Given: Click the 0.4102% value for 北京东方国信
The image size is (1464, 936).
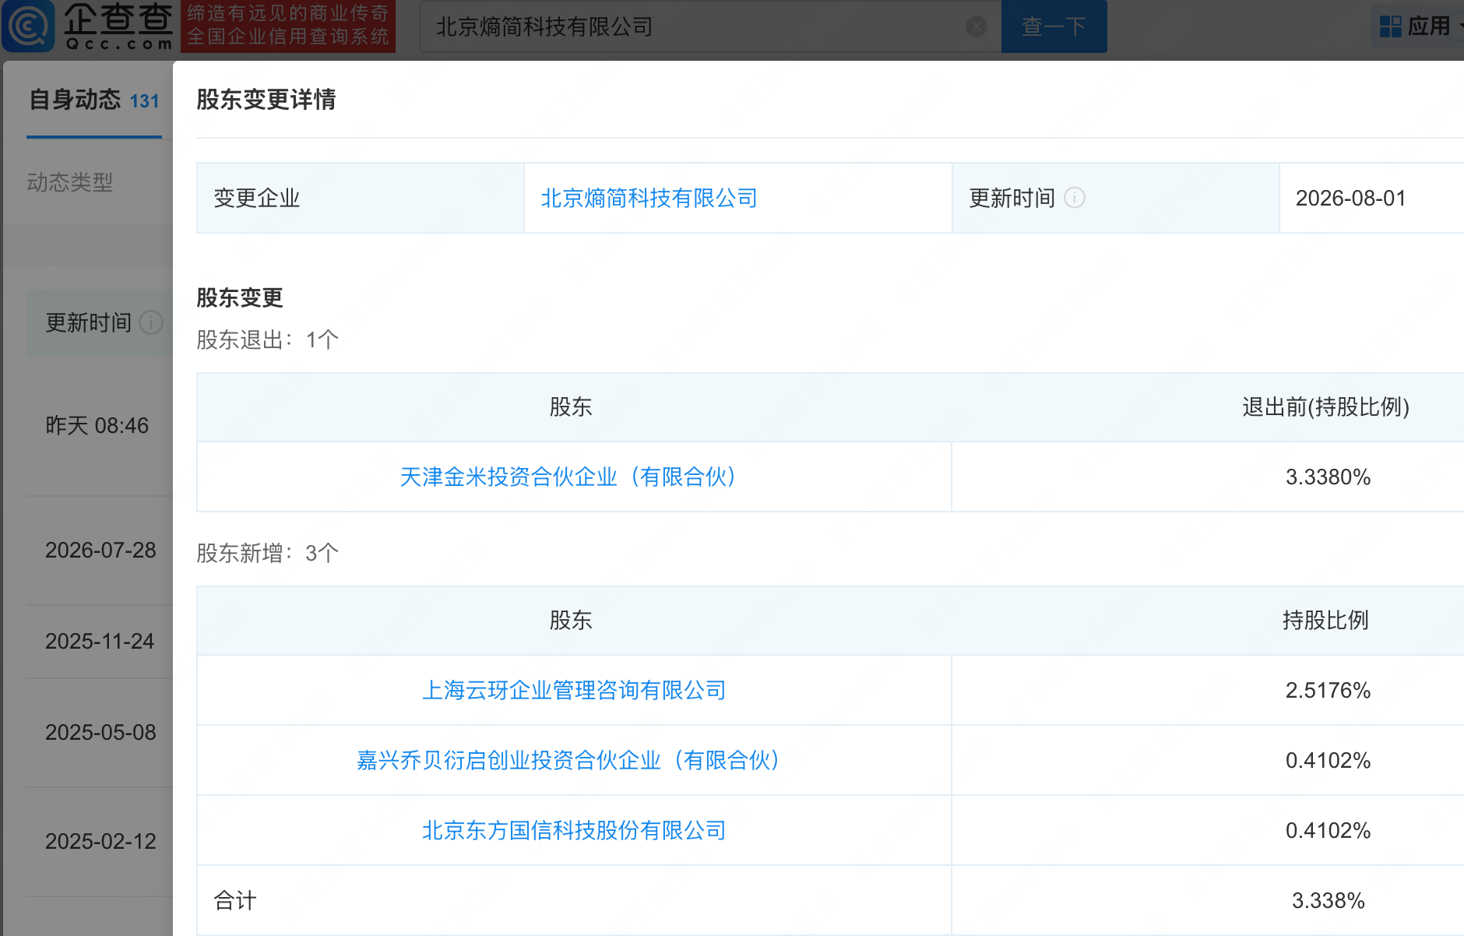Looking at the screenshot, I should pyautogui.click(x=1328, y=830).
